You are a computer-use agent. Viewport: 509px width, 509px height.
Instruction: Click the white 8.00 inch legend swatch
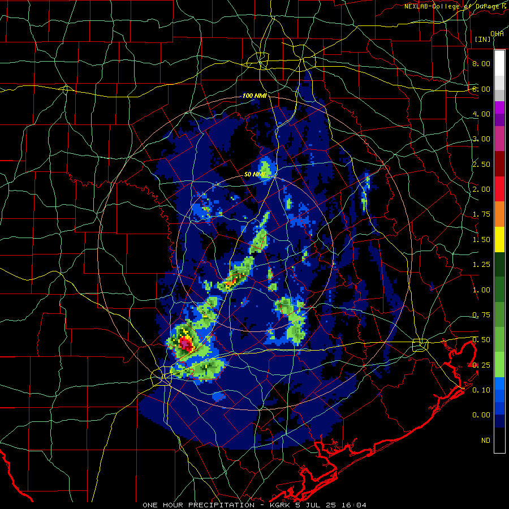tap(499, 63)
